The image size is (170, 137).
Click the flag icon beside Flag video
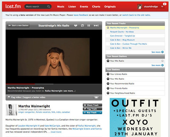(9, 97)
